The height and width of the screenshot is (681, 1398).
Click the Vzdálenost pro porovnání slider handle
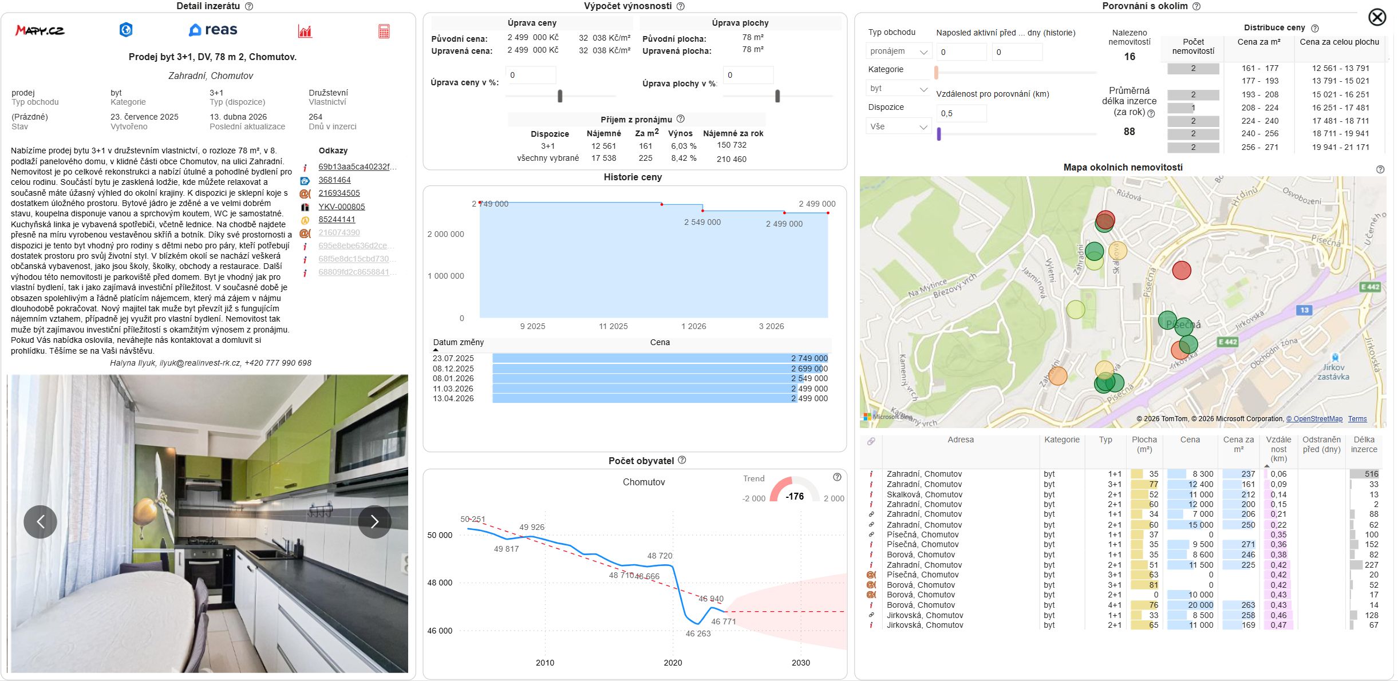[x=939, y=134]
